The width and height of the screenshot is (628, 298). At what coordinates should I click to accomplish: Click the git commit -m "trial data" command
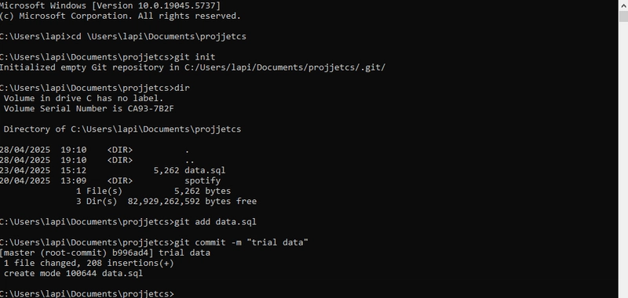point(241,242)
